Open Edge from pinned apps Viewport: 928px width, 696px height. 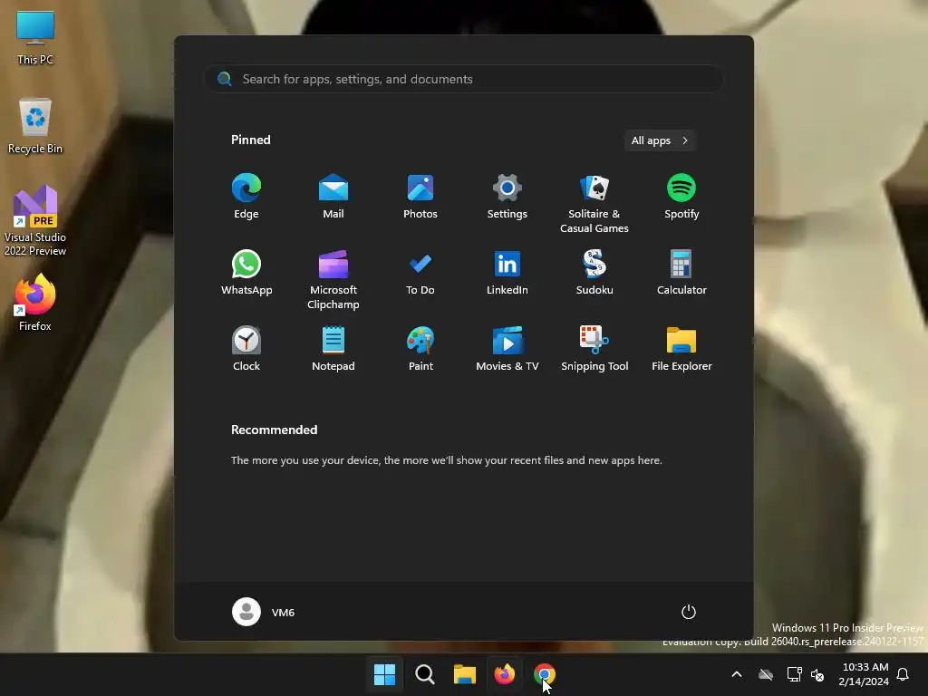(246, 197)
